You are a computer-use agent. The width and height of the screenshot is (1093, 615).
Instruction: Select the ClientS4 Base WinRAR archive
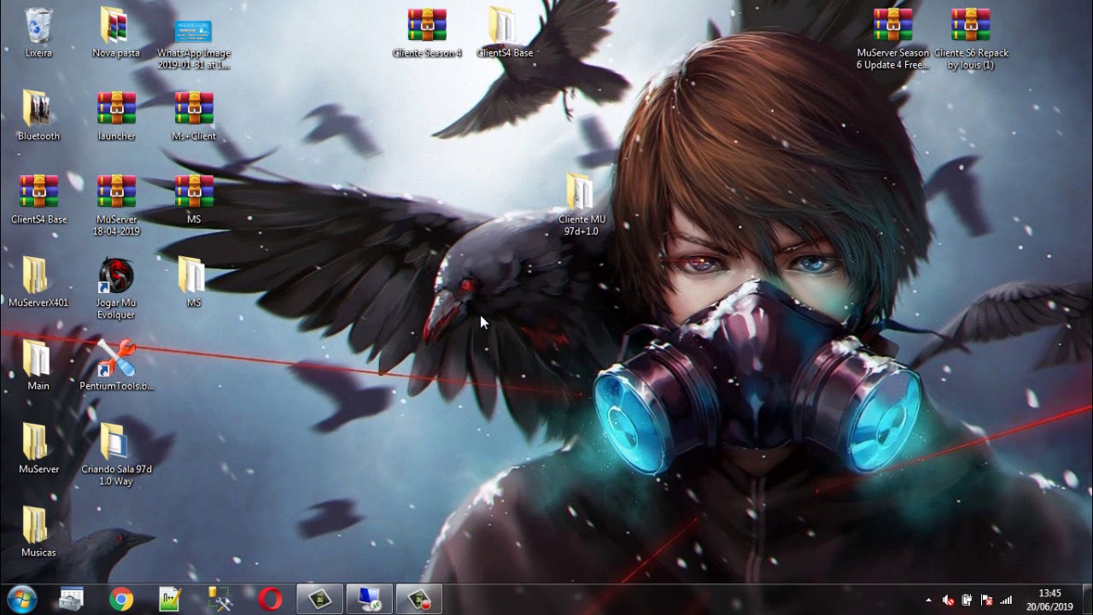click(38, 198)
